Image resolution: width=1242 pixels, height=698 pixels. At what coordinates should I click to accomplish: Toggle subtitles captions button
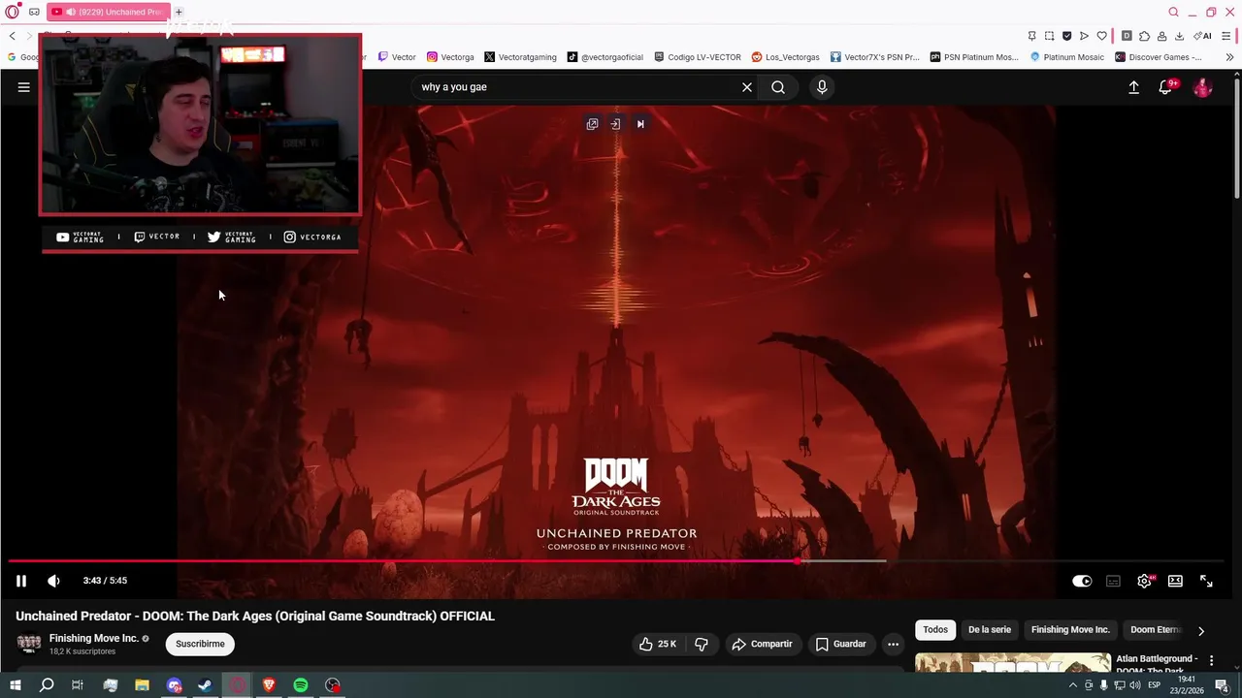click(1113, 581)
